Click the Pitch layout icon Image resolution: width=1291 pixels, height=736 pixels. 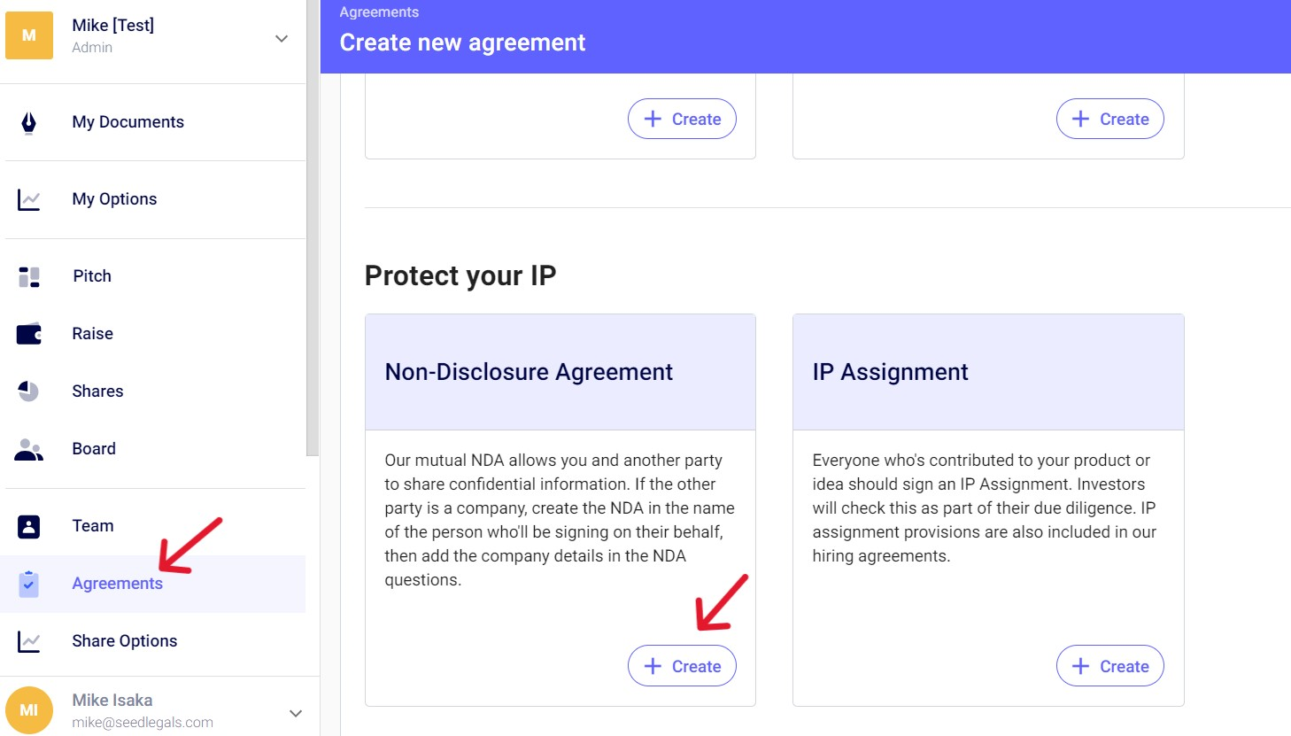(29, 276)
